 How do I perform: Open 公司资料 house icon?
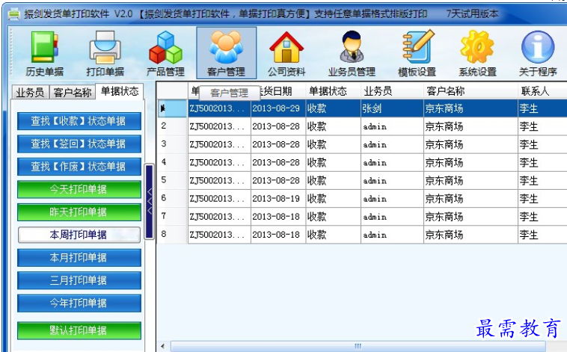(286, 53)
